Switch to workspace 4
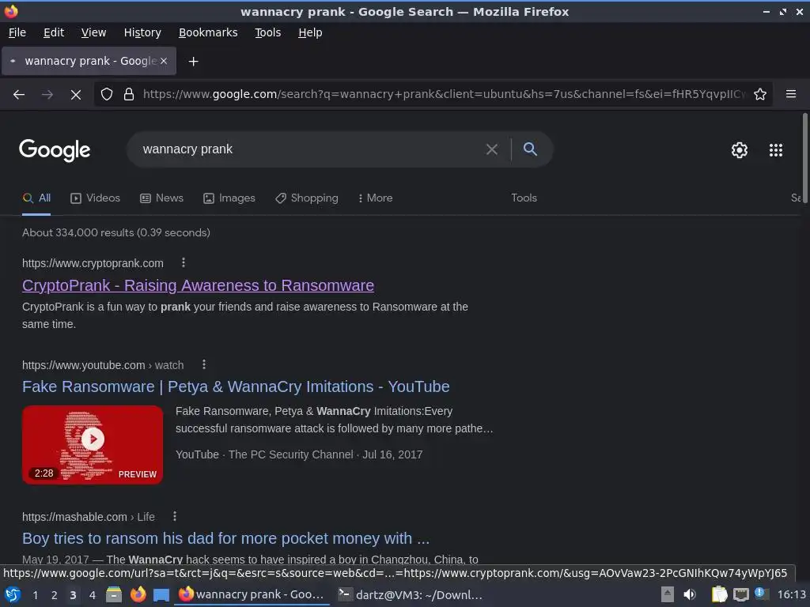The height and width of the screenshot is (607, 810). (x=92, y=595)
